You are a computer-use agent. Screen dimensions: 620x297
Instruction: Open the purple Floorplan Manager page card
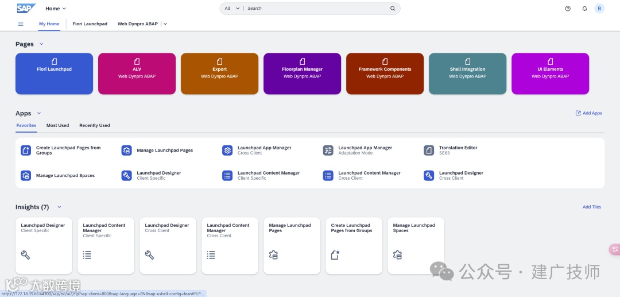point(302,74)
